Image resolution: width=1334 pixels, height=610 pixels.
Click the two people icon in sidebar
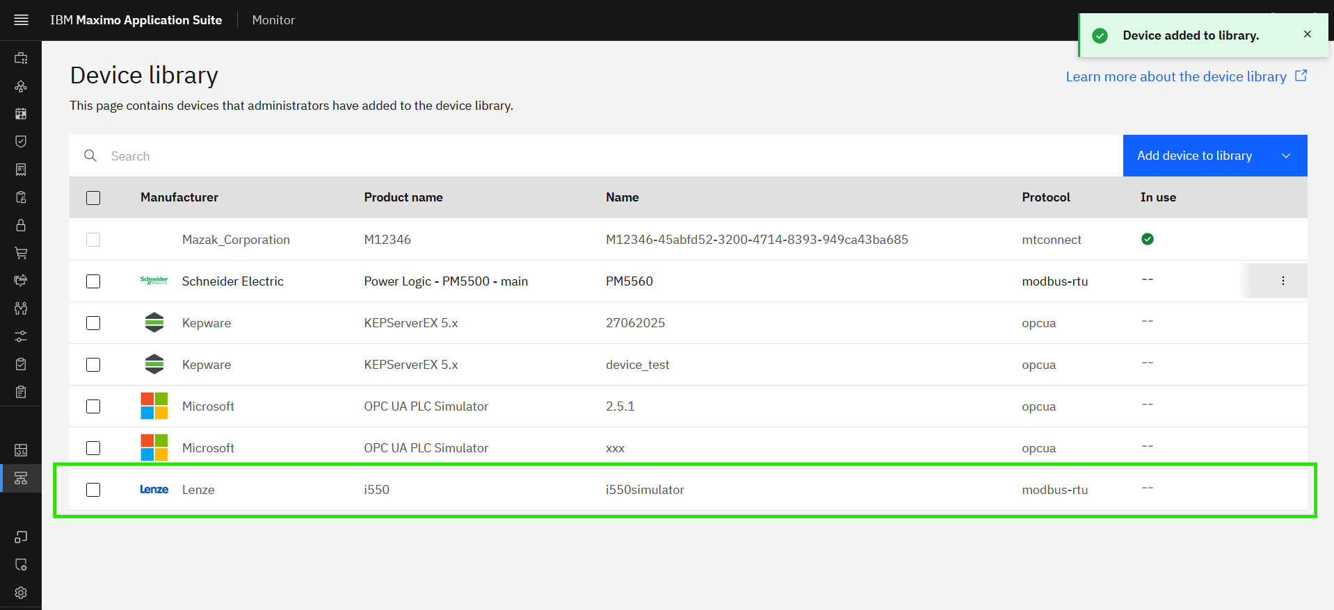[21, 308]
